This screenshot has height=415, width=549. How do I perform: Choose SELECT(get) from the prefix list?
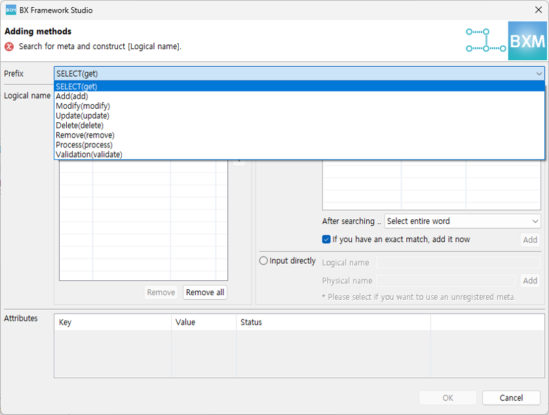[77, 86]
